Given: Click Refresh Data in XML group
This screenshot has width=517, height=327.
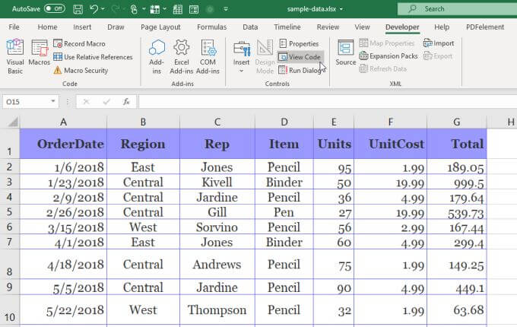Looking at the screenshot, I should tap(382, 68).
